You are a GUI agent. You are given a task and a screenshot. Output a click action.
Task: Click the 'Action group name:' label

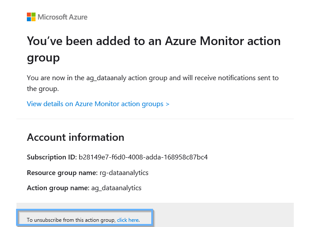tap(58, 188)
